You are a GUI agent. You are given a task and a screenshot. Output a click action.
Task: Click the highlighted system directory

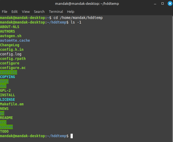[x=6, y=127]
